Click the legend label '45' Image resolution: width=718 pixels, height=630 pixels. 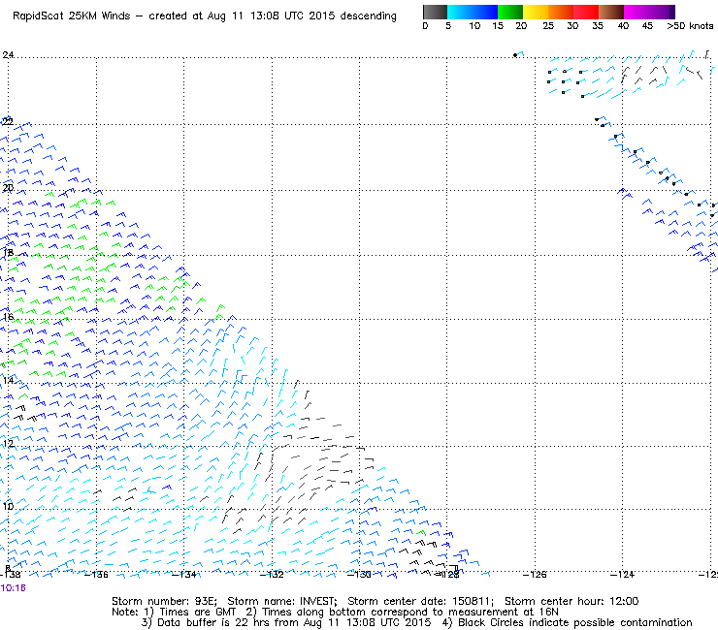(647, 26)
